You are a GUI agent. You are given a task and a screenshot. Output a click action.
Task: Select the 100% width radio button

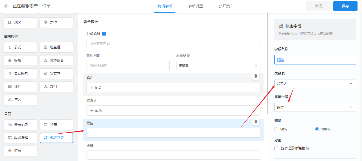coord(317,129)
